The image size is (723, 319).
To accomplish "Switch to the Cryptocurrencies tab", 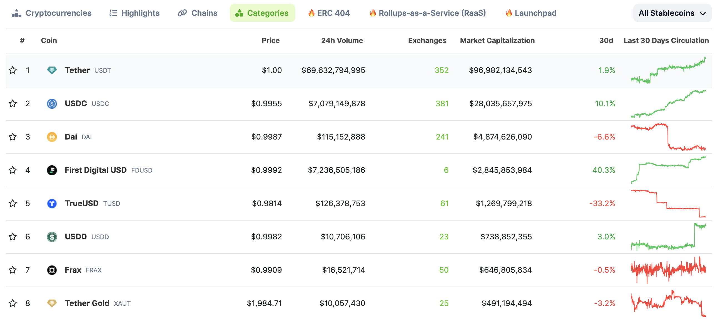I will pos(52,13).
